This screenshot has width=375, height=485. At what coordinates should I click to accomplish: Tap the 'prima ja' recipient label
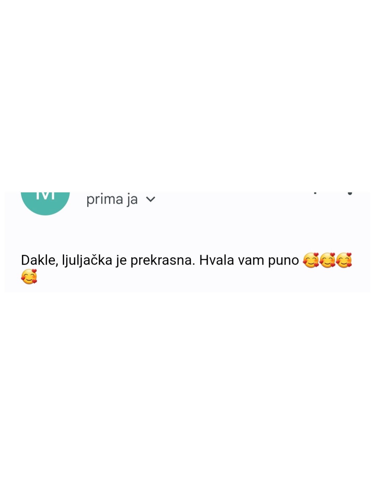[112, 200]
